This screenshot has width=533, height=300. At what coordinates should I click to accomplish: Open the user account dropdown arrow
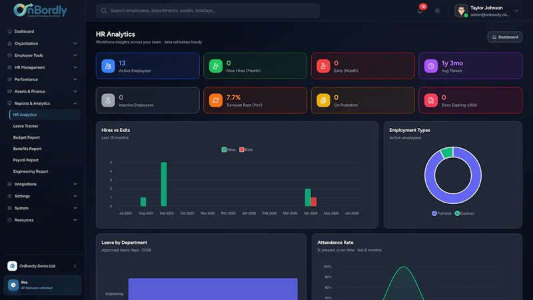516,11
